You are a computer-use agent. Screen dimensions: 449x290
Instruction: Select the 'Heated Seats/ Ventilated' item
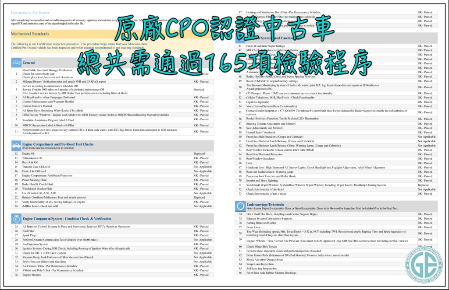[x=261, y=133]
